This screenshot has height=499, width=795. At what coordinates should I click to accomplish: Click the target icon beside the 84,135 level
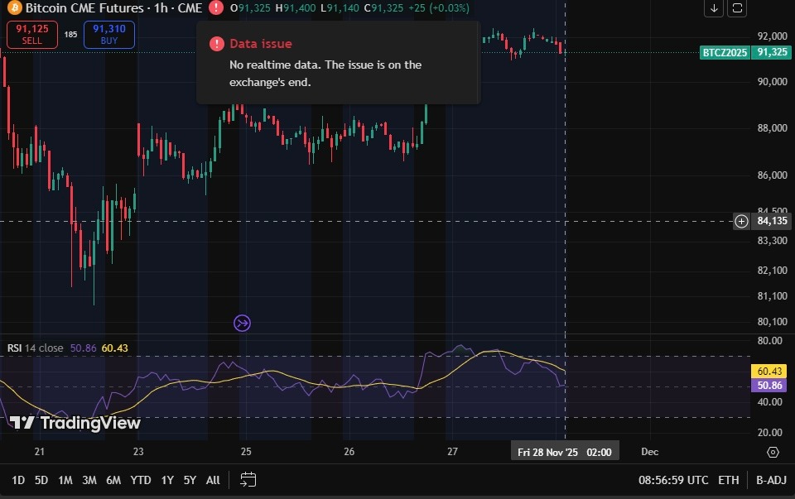tap(741, 221)
